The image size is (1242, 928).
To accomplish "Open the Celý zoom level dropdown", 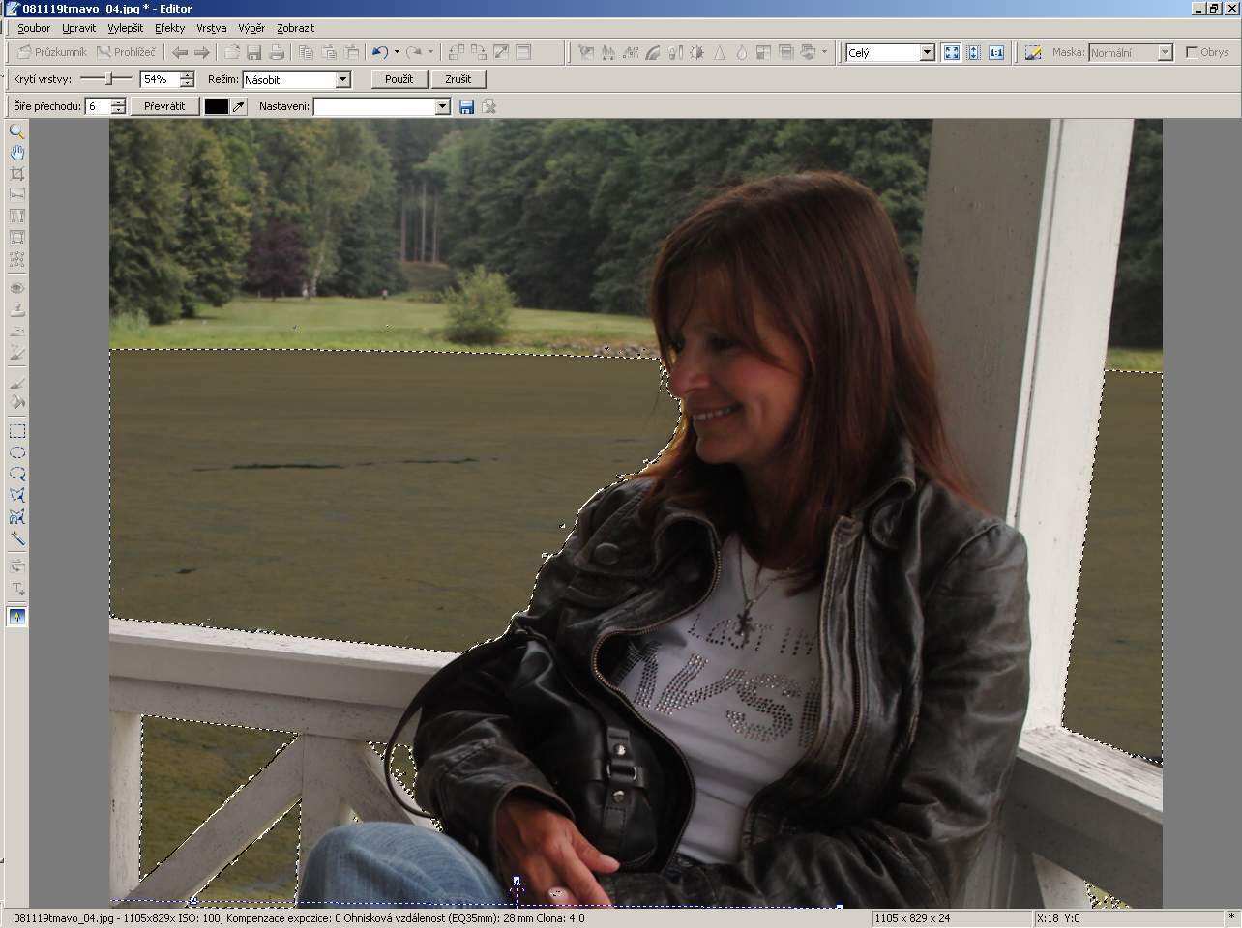I will tap(927, 52).
